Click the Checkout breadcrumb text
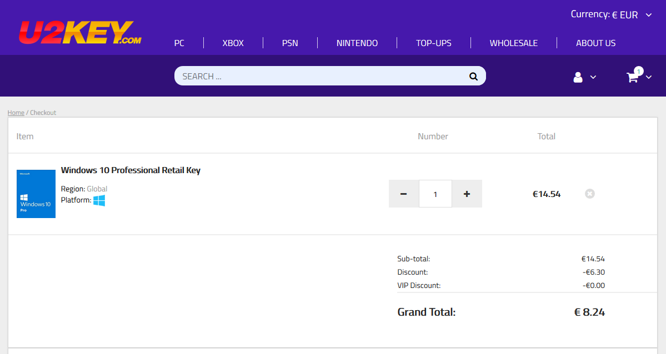This screenshot has width=666, height=354. point(43,113)
